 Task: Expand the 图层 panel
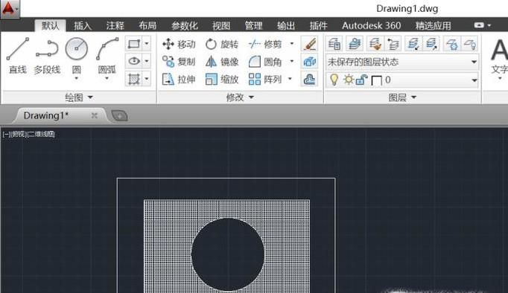402,97
